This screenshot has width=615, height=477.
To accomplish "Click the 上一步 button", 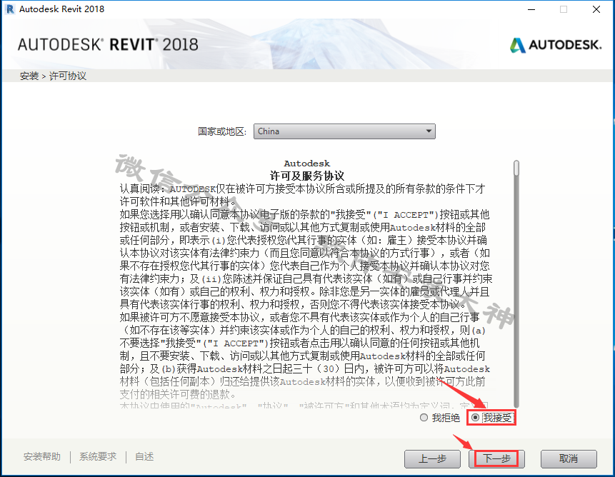I will (x=432, y=458).
